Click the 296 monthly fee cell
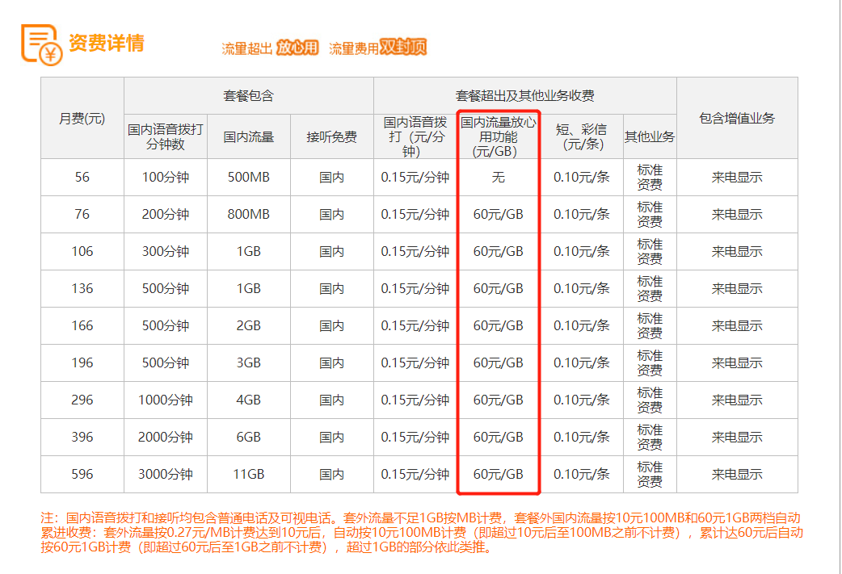Screen dimensions: 842x574 click(x=82, y=400)
